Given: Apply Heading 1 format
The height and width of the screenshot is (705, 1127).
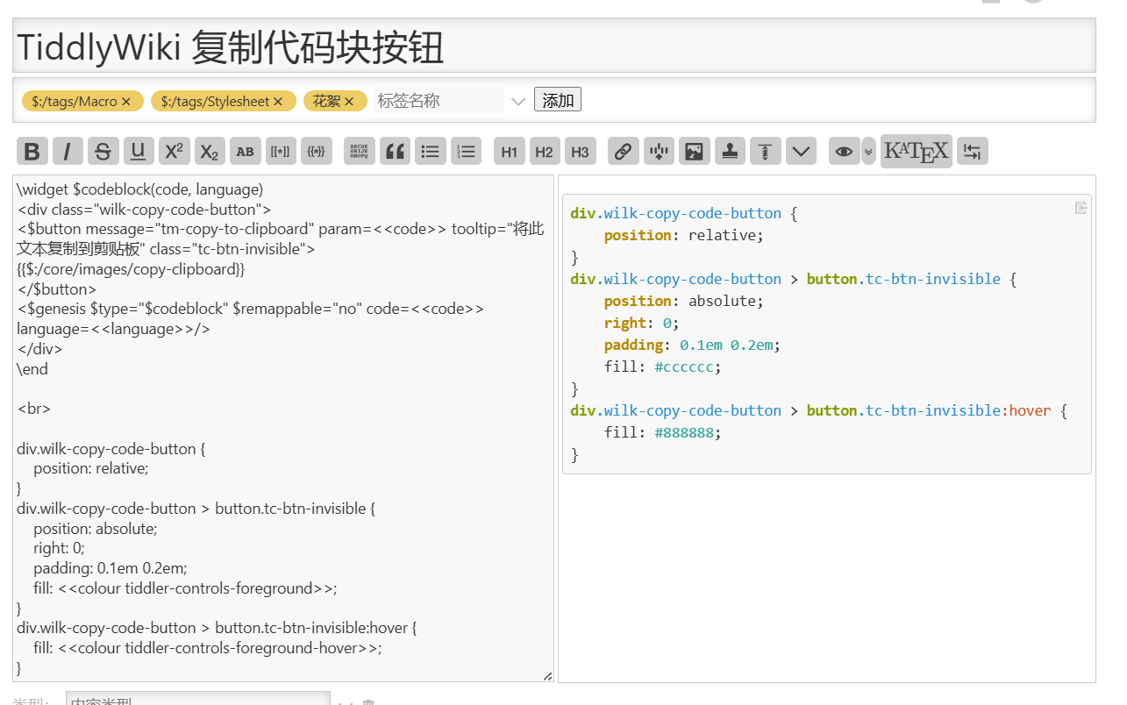Looking at the screenshot, I should coord(509,151).
